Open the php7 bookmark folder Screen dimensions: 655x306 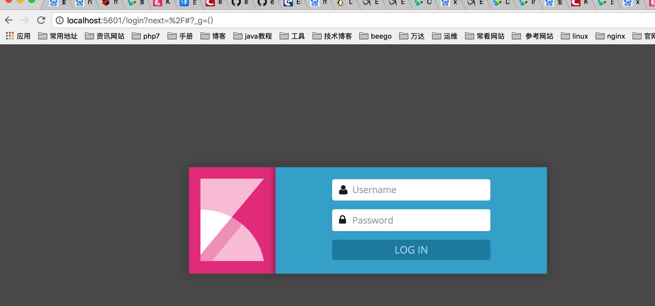(x=146, y=36)
